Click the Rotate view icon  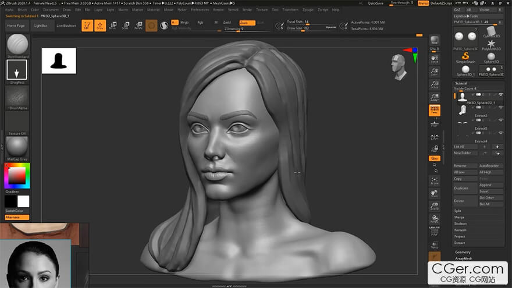434,219
